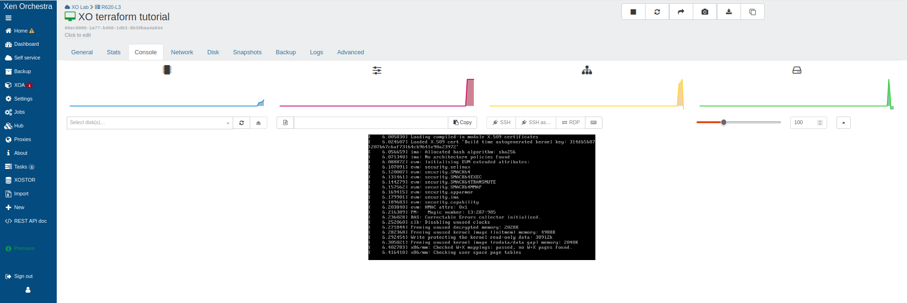Switch to the Snapshots tab
Image resolution: width=907 pixels, height=303 pixels.
point(247,52)
